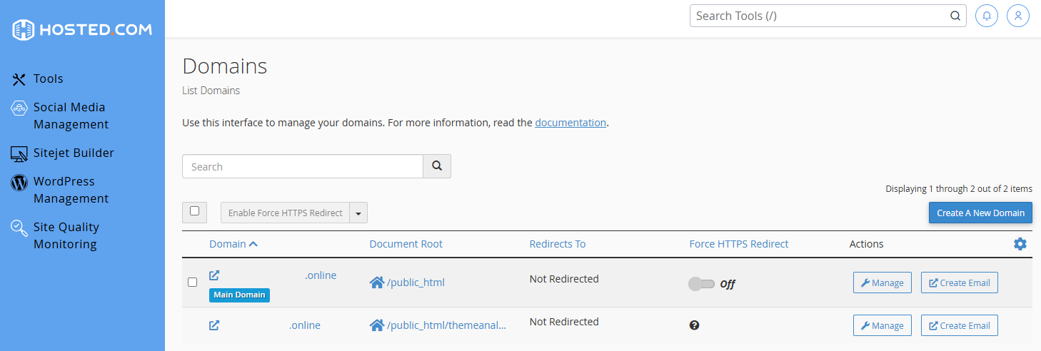
Task: Open the second domain .online link
Action: (x=305, y=325)
